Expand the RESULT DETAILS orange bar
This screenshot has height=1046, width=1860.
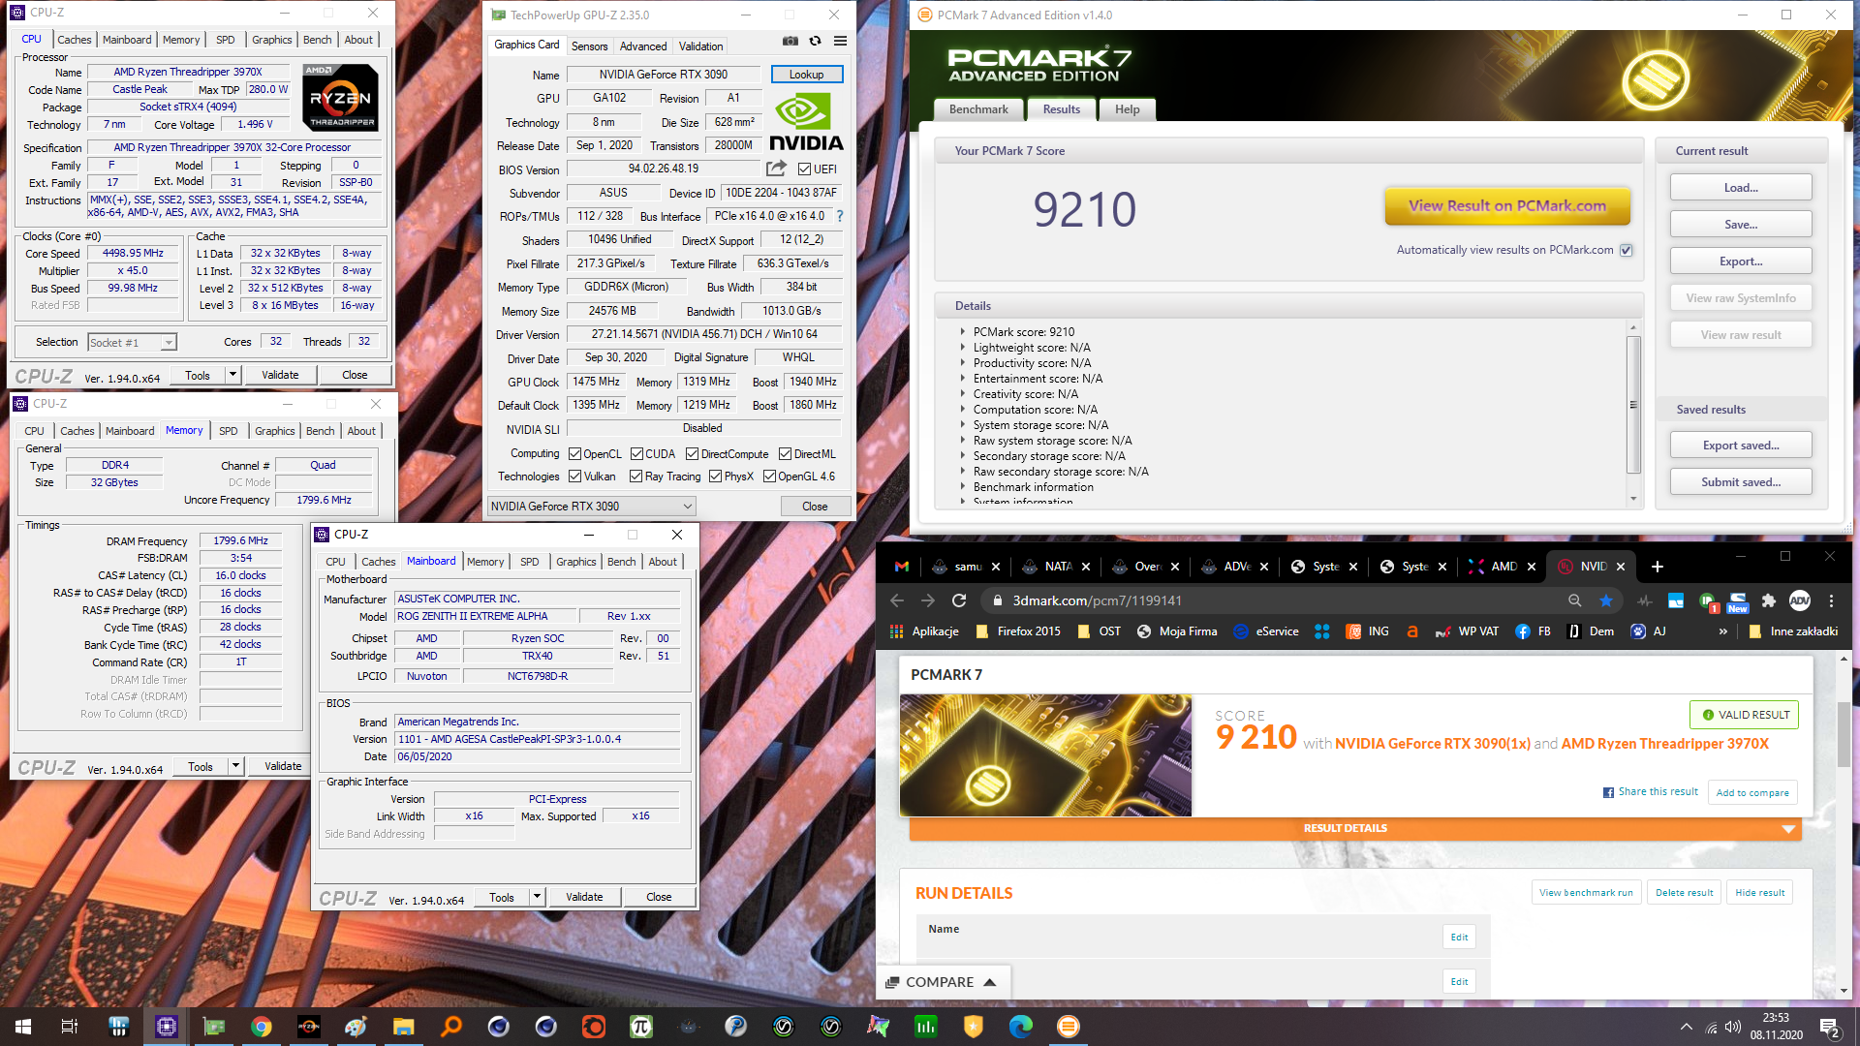pyautogui.click(x=1355, y=829)
